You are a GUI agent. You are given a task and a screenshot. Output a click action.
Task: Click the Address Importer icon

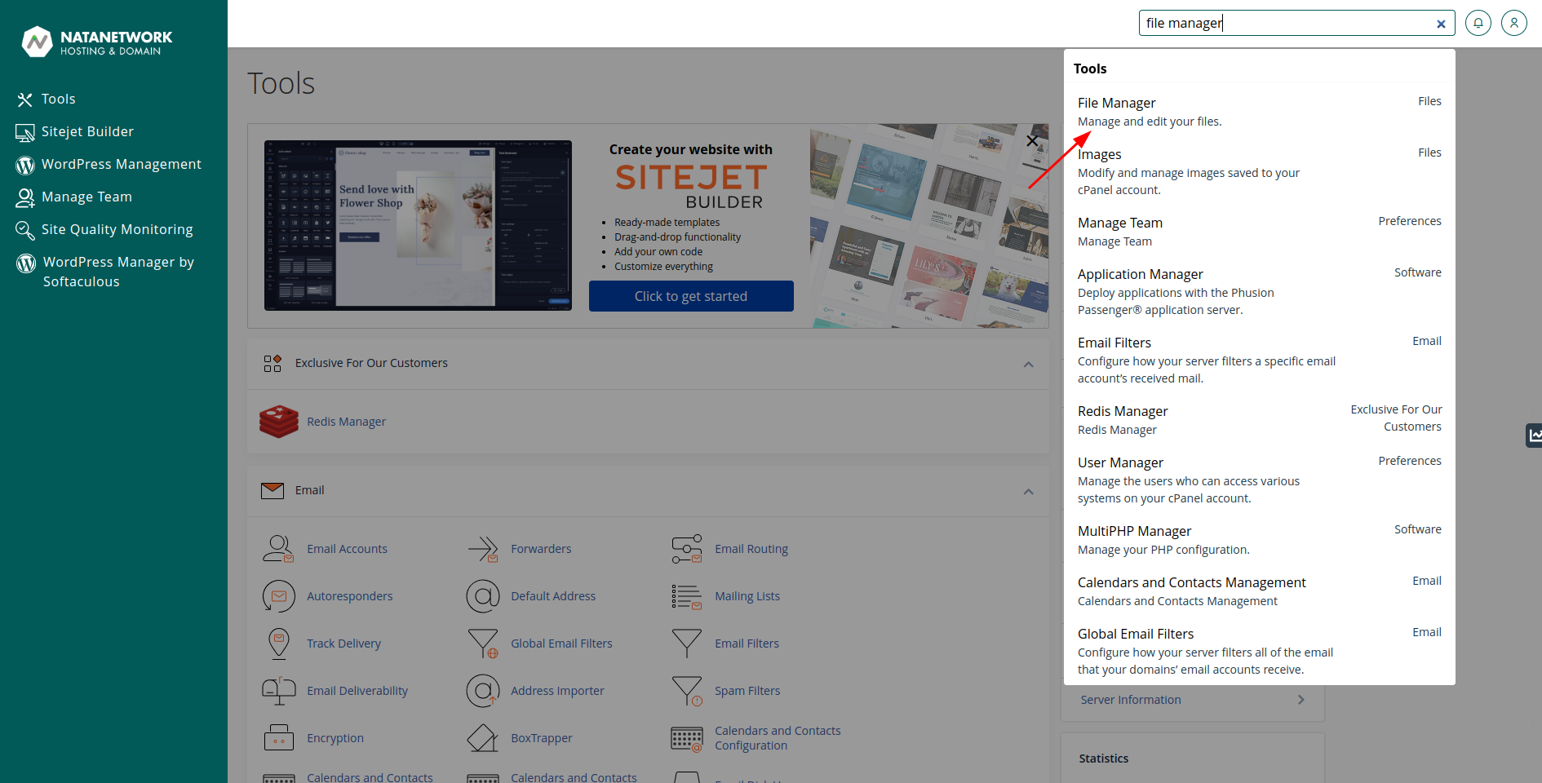point(483,691)
